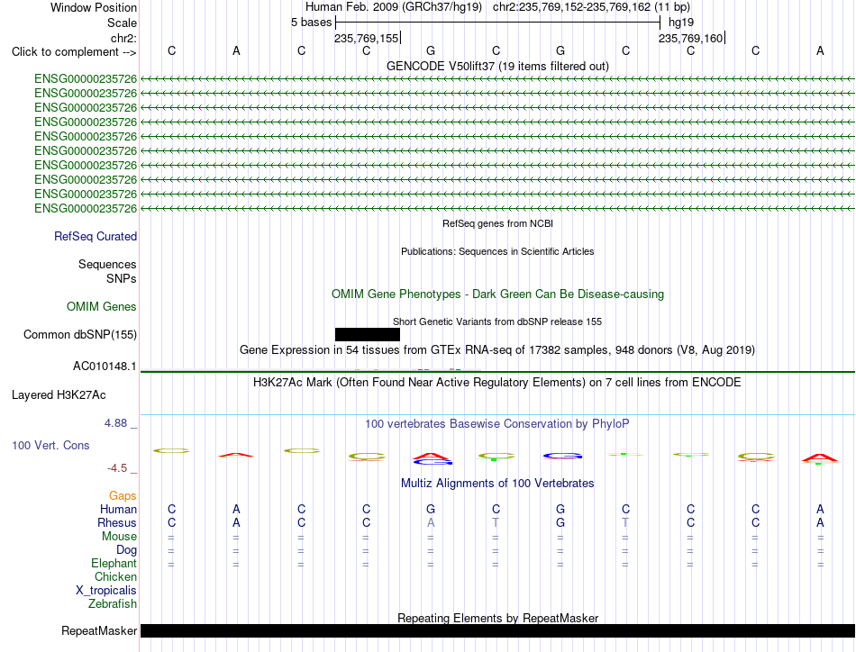Click the 4.88 upper PhyloP axis value
This screenshot has width=856, height=652.
click(115, 423)
